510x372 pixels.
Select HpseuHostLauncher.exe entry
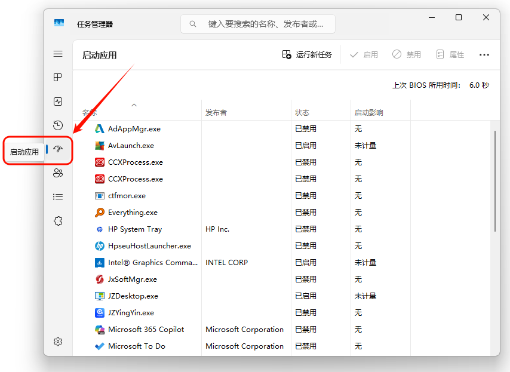pos(150,246)
